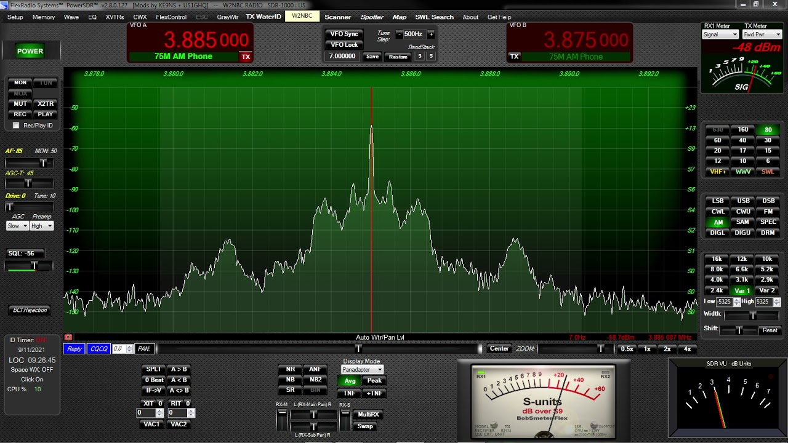The image size is (788, 443).
Task: Open the Scanner menu item
Action: [337, 17]
